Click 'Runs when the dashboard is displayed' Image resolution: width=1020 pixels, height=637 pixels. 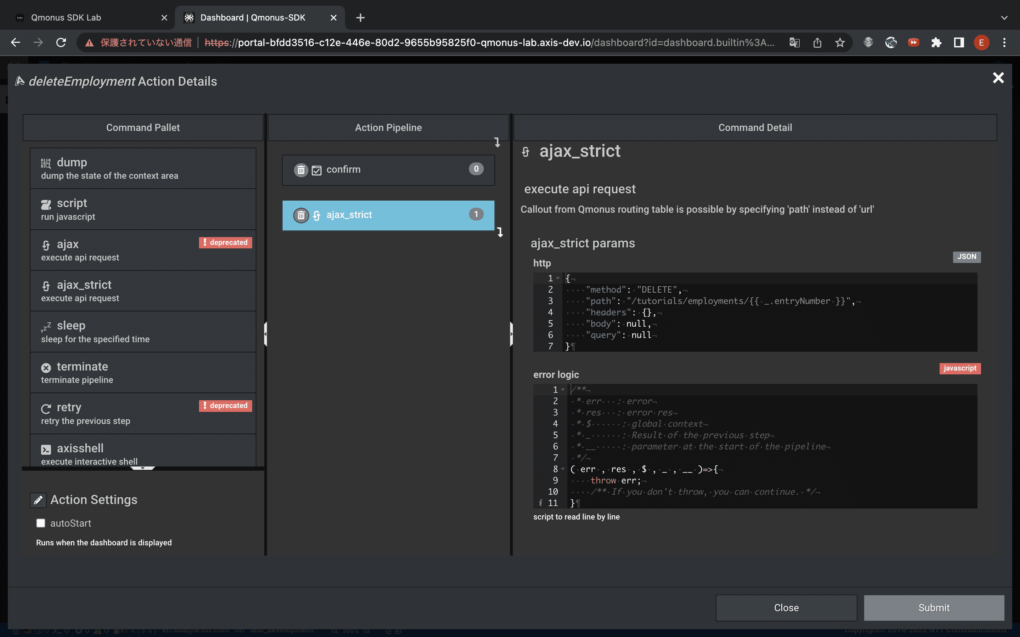[104, 543]
